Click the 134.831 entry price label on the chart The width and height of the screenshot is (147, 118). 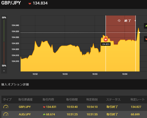106,44
